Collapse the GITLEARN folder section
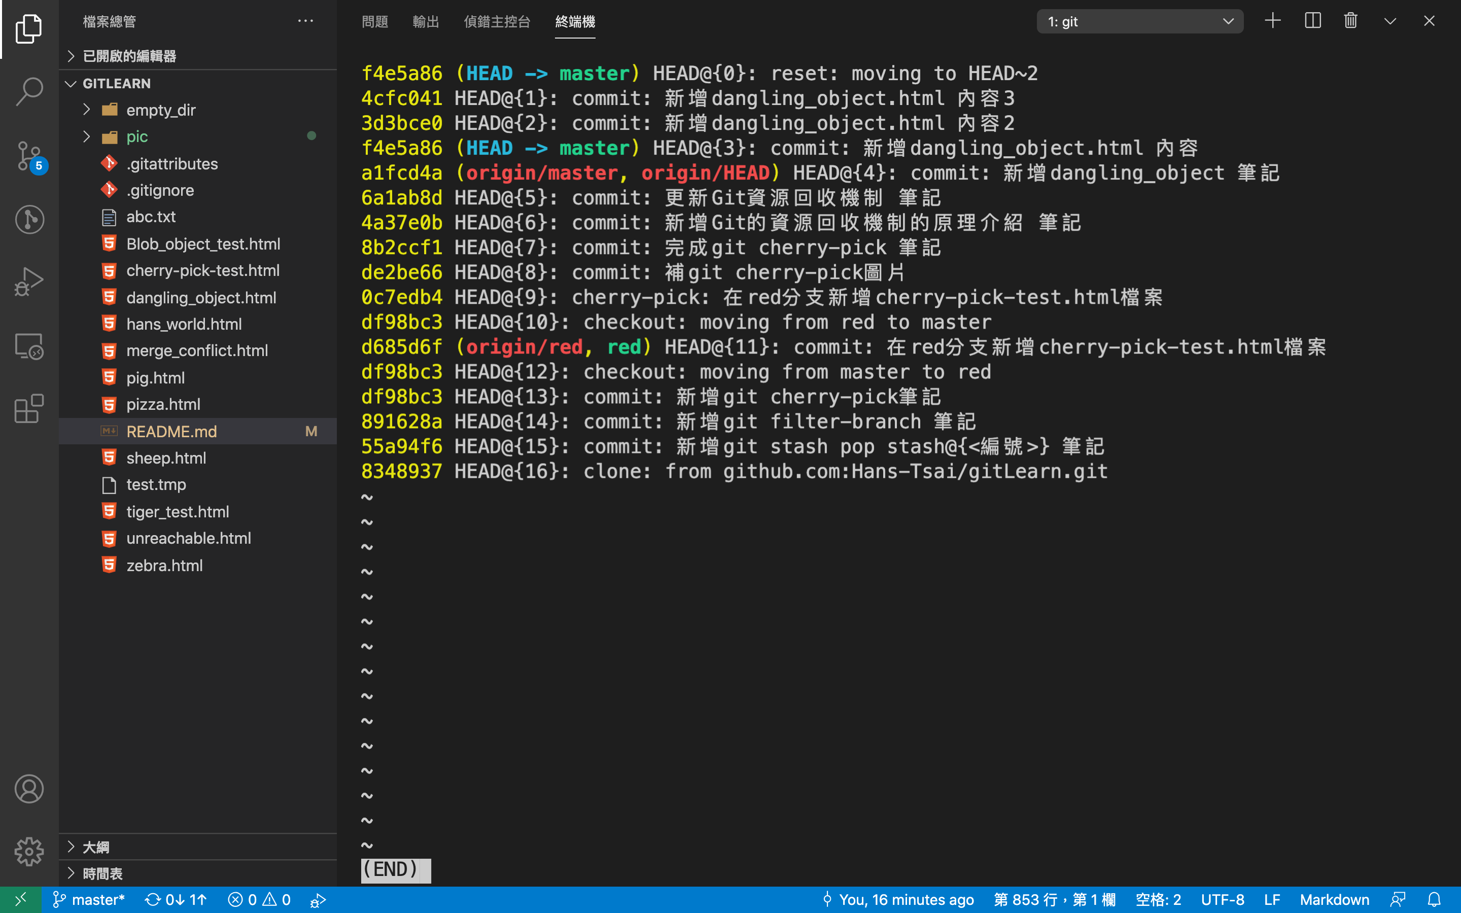 click(x=198, y=83)
